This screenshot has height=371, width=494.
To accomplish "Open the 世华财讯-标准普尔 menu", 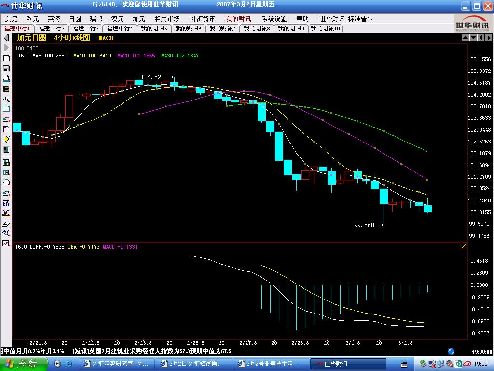I will pos(346,19).
